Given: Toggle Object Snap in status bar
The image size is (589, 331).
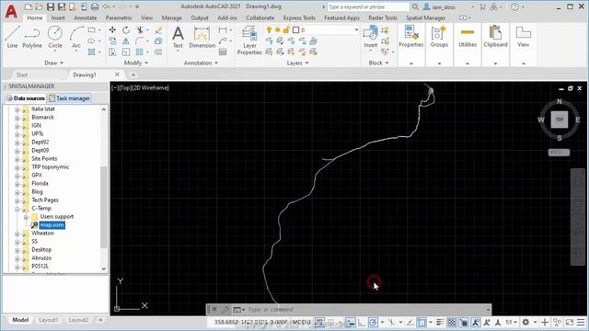Looking at the screenshot, I should click(x=422, y=322).
